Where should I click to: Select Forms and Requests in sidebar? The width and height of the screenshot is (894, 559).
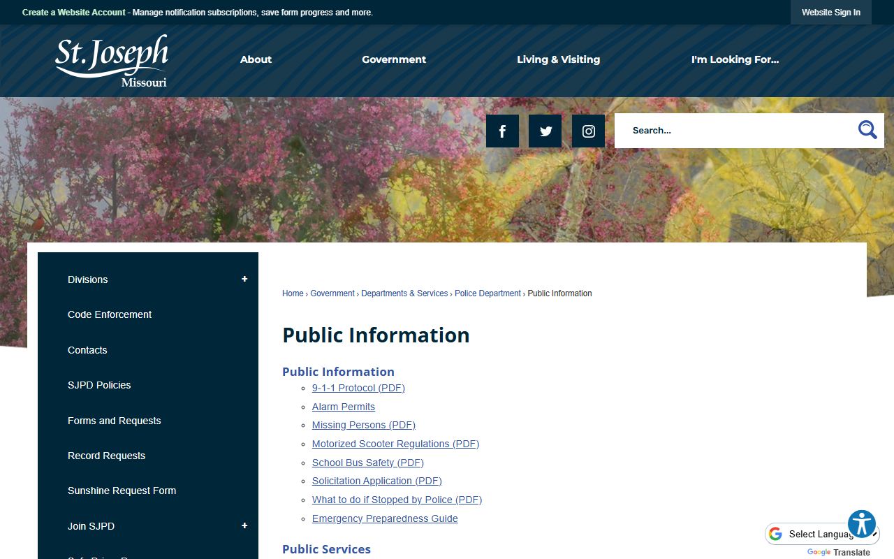[x=115, y=421]
